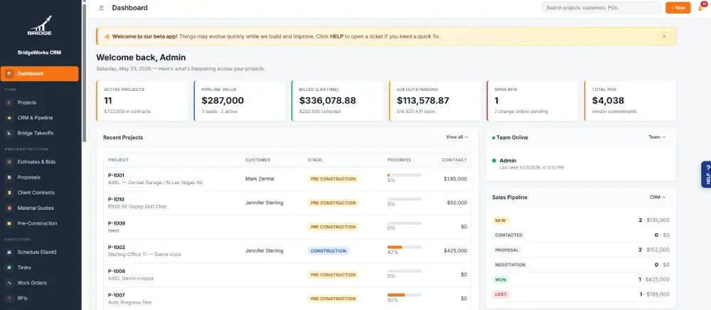Click Admin in Team Online list

[x=508, y=161]
